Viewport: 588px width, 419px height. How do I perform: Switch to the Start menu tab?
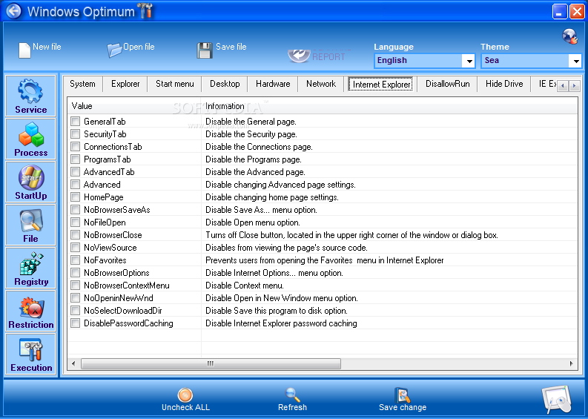[175, 84]
